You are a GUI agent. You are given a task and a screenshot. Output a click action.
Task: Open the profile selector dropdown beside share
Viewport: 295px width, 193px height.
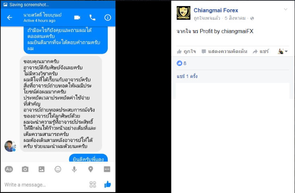tap(283, 51)
